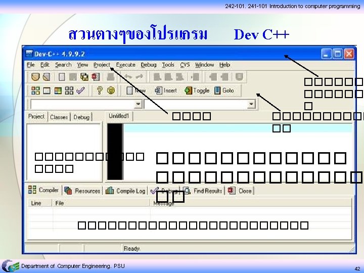The width and height of the screenshot is (364, 273).
Task: Maximize the Dev-C++ window
Action: click(x=338, y=54)
